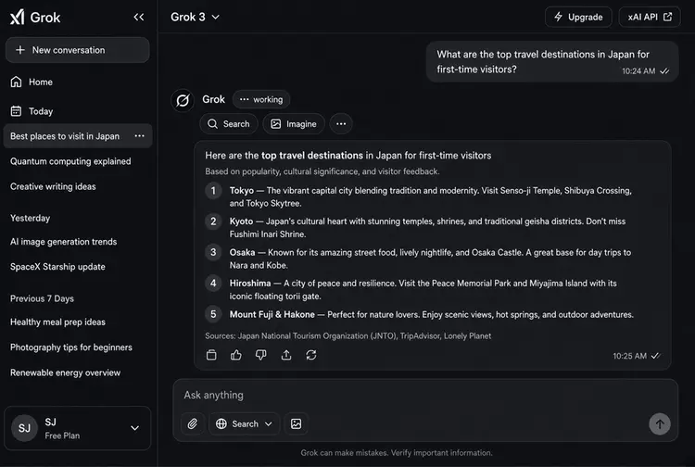695x467 pixels.
Task: Click the xAI Grok logo
Action: click(35, 18)
